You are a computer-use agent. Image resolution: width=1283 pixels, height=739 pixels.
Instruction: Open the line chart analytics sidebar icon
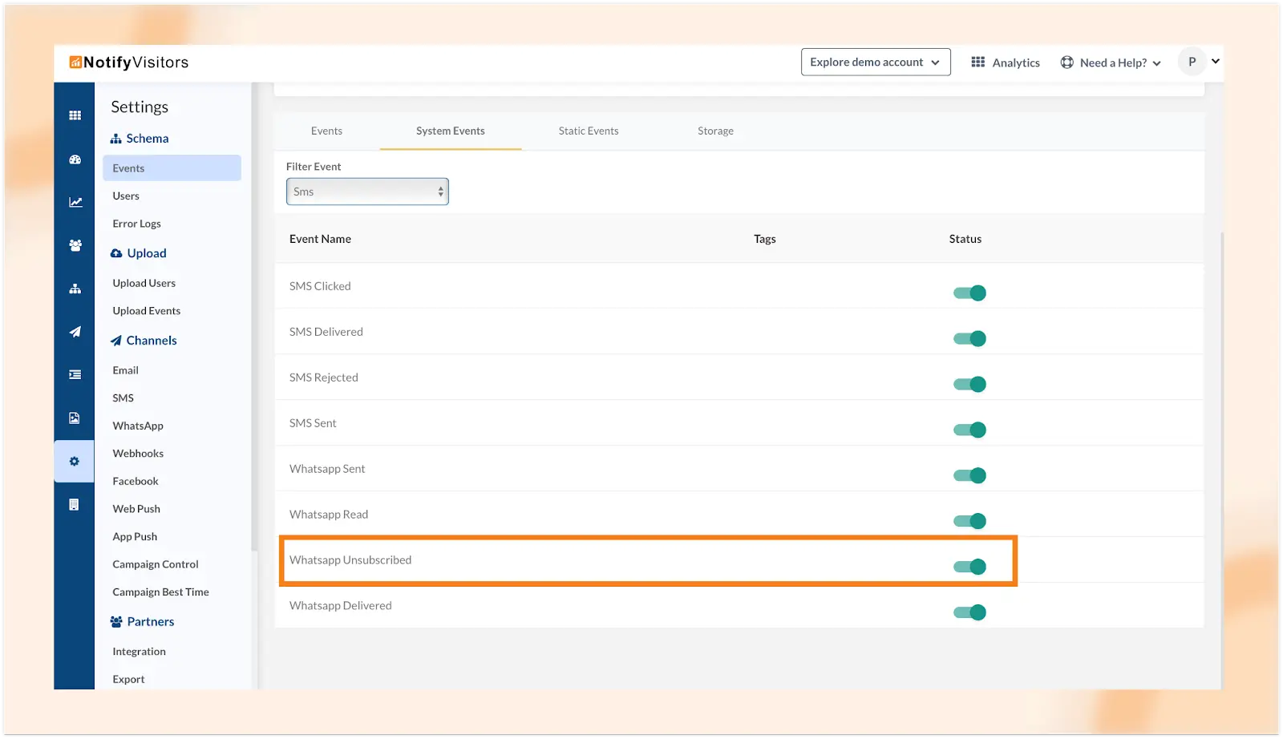pyautogui.click(x=75, y=202)
